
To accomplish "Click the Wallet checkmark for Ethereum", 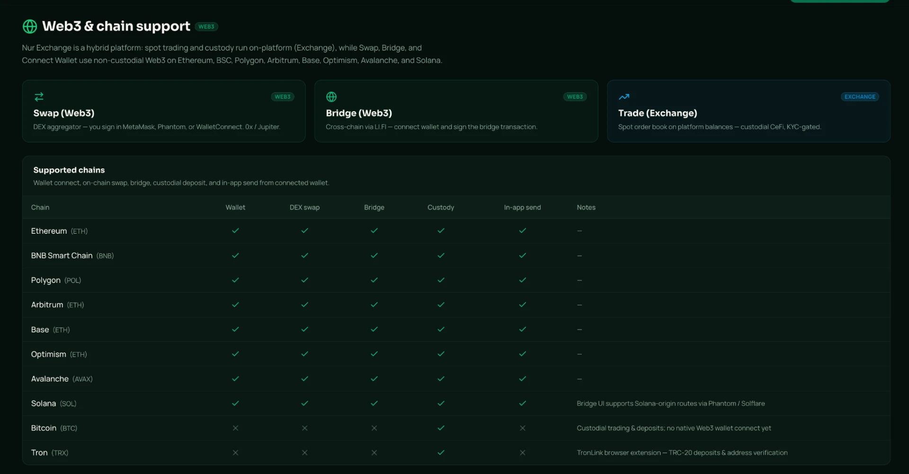I will pyautogui.click(x=235, y=230).
